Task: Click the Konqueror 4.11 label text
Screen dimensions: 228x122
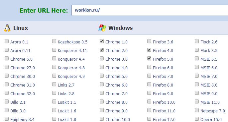Action: 72,51
